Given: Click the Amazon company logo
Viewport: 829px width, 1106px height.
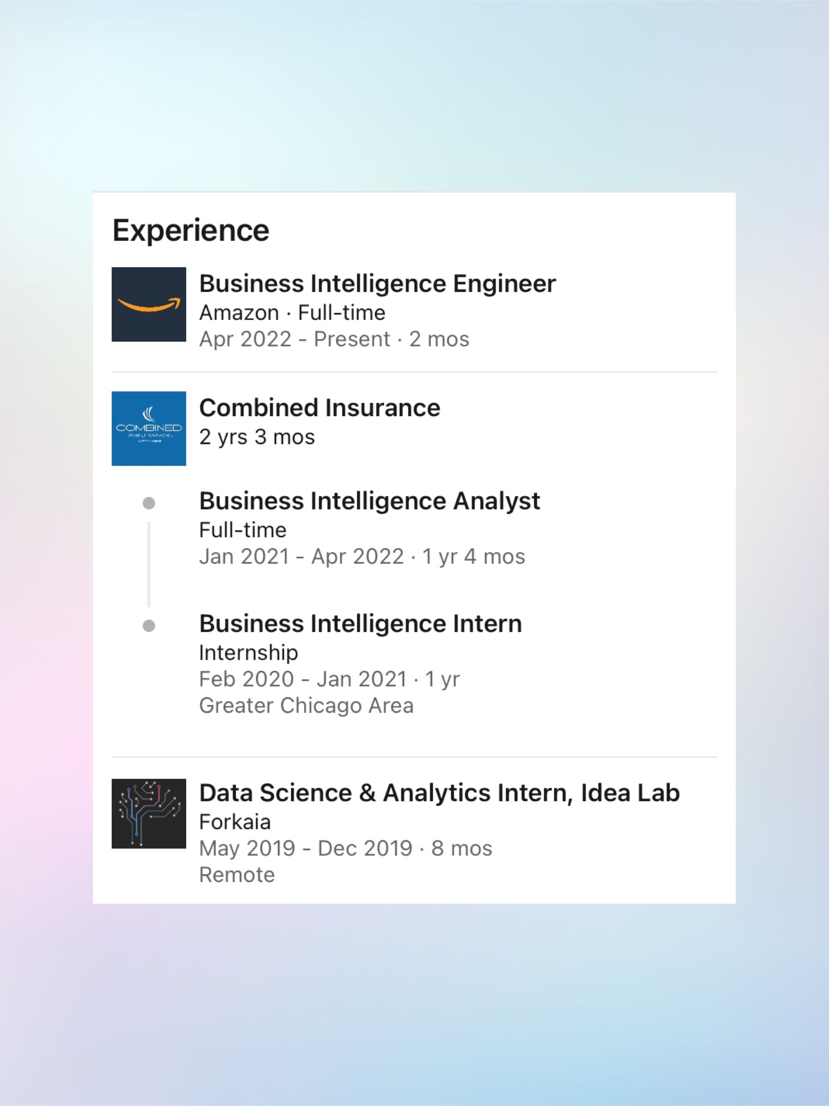Looking at the screenshot, I should tap(149, 304).
